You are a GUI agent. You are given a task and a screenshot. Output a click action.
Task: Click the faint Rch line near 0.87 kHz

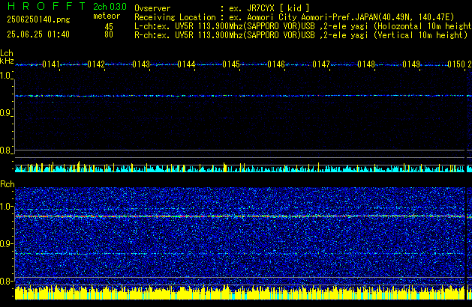pyautogui.click(x=240, y=254)
